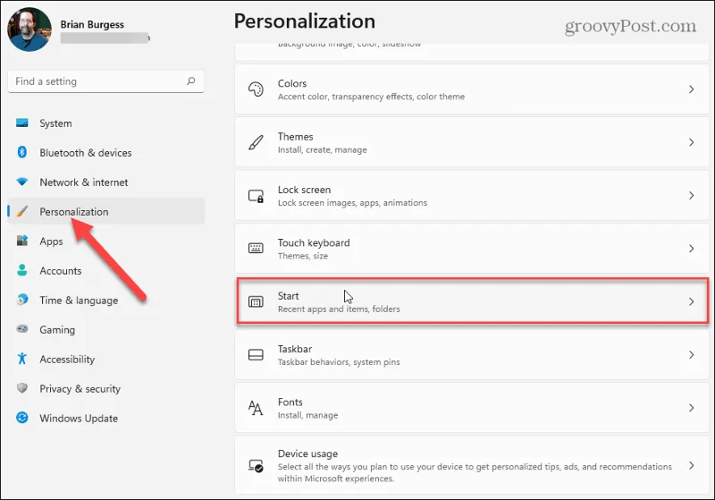
Task: Open Accounts settings category
Action: click(x=105, y=270)
